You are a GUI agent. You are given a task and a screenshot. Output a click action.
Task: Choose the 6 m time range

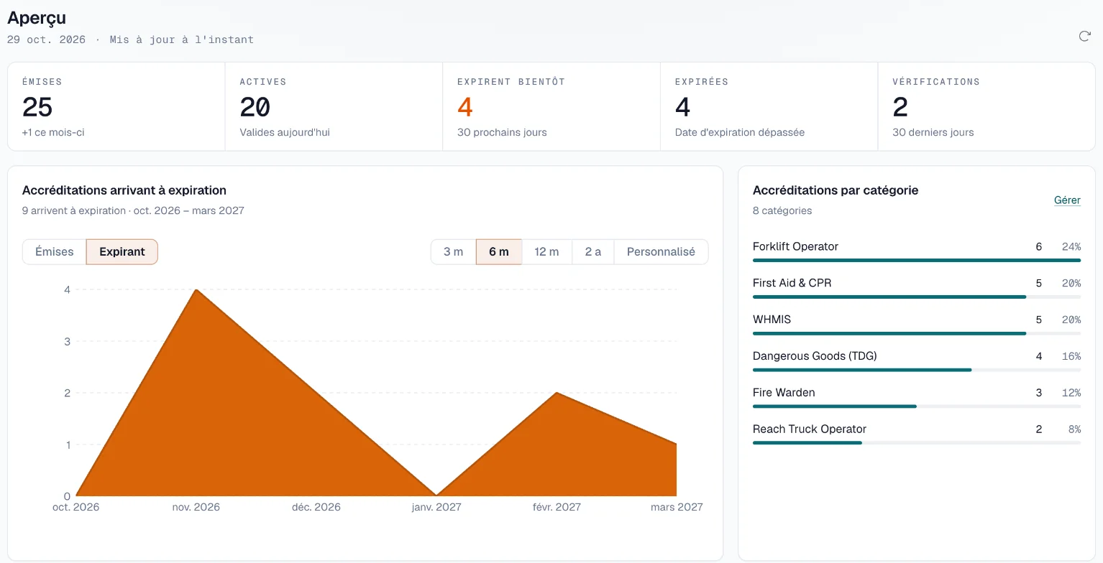[x=499, y=252]
